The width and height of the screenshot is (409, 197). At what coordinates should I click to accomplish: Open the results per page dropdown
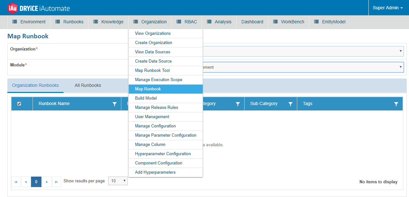coord(118,181)
